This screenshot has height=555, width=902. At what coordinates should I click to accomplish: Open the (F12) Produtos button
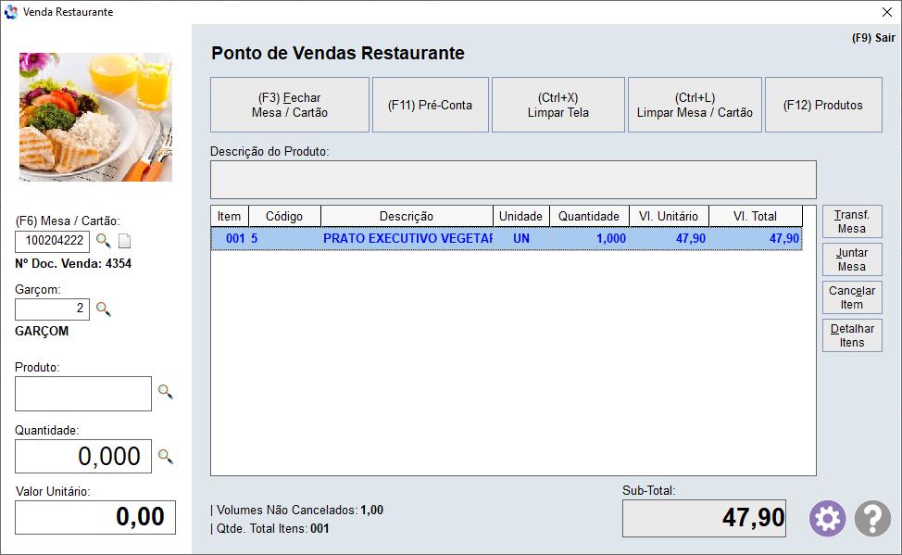(822, 105)
